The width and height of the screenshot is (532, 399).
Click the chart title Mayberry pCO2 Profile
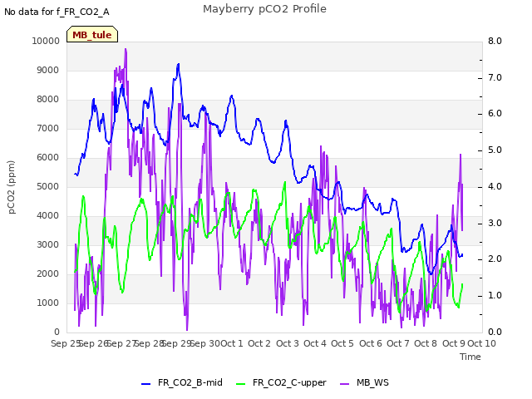point(264,9)
